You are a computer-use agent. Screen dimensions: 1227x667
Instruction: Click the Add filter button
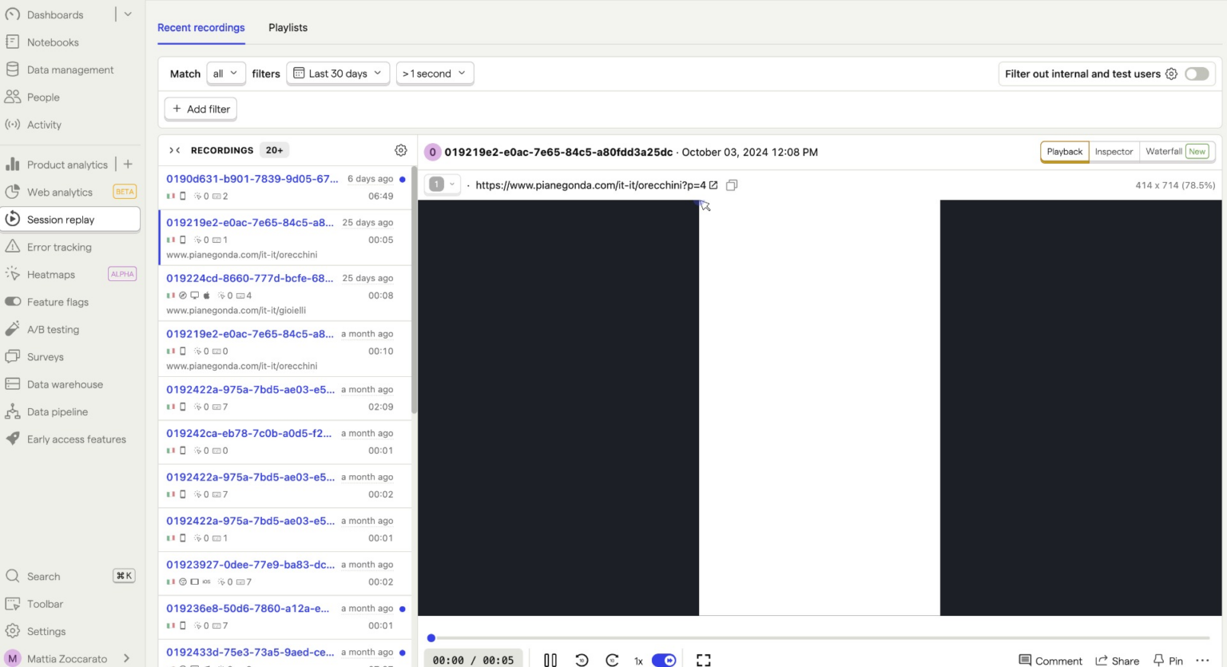pos(201,109)
